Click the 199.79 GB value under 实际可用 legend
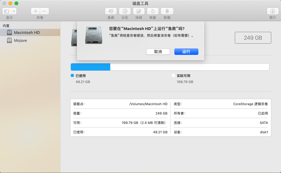The image size is (281, 173). click(185, 82)
